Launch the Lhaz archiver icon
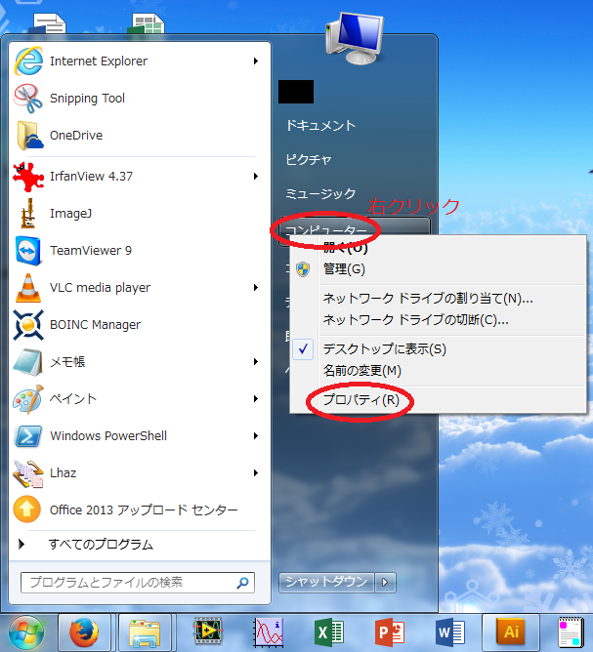Viewport: 593px width, 652px height. pos(28,473)
